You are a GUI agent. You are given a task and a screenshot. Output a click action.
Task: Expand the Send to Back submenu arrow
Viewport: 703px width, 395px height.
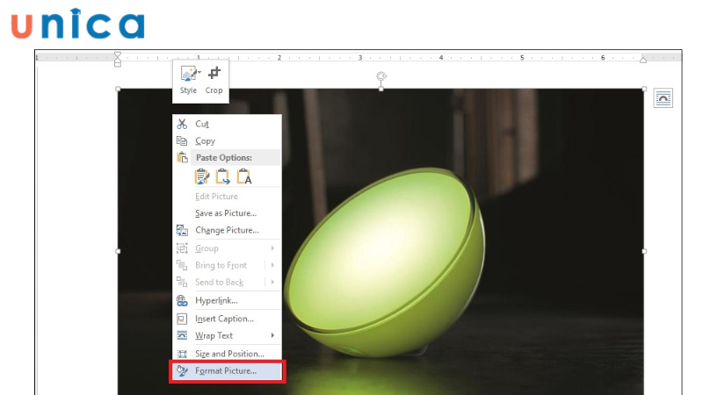coord(272,282)
